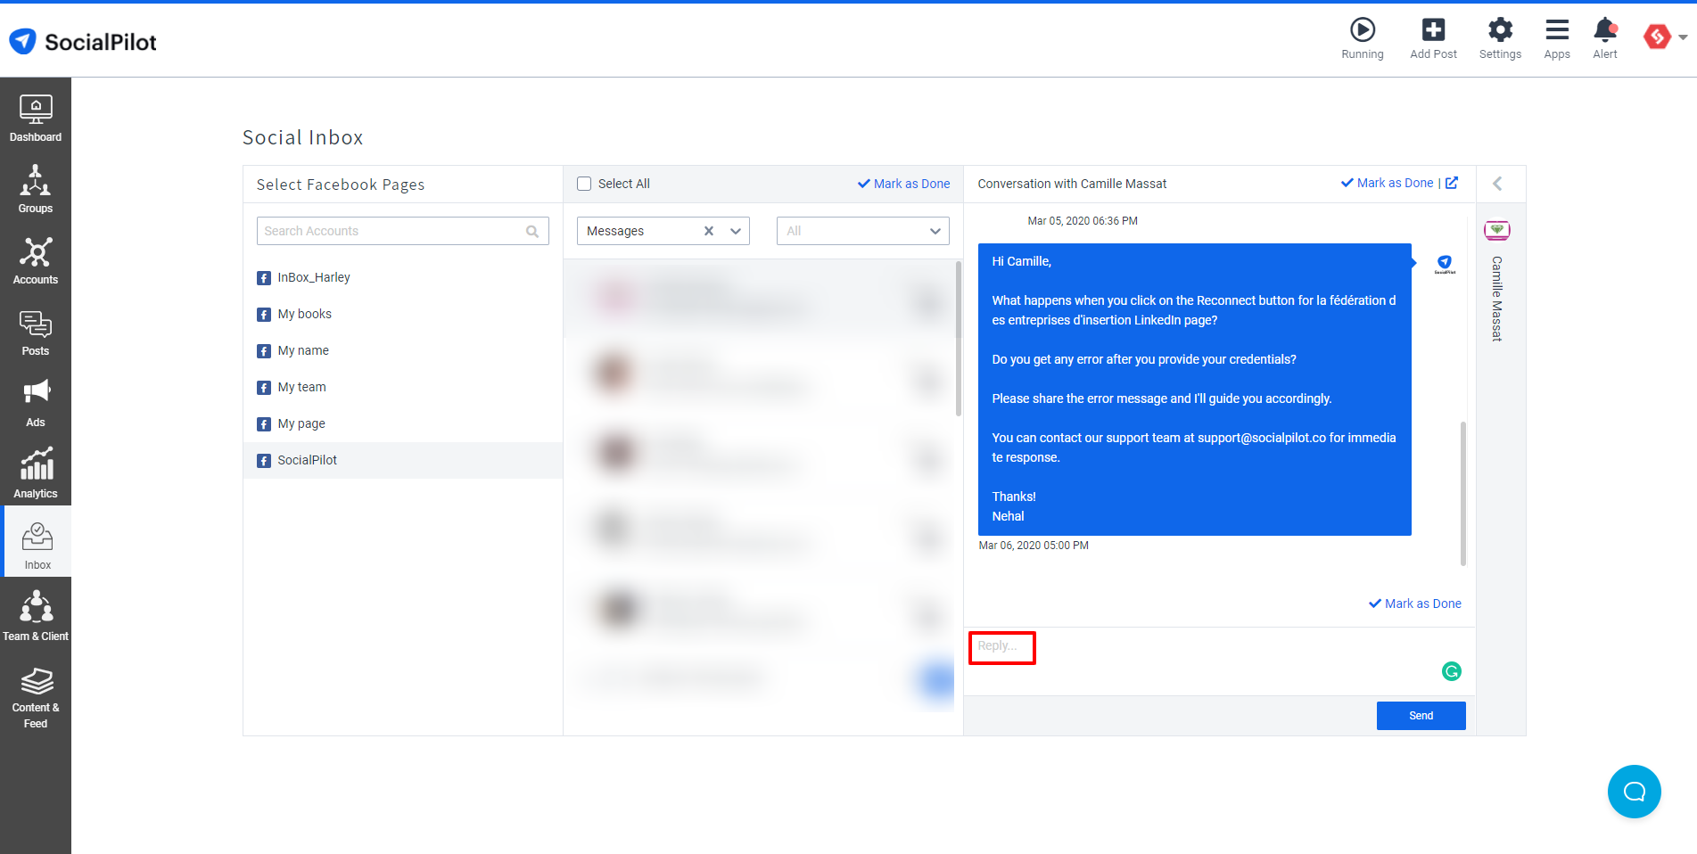The image size is (1697, 854).
Task: Clear the Messages filter with the X
Action: [708, 230]
